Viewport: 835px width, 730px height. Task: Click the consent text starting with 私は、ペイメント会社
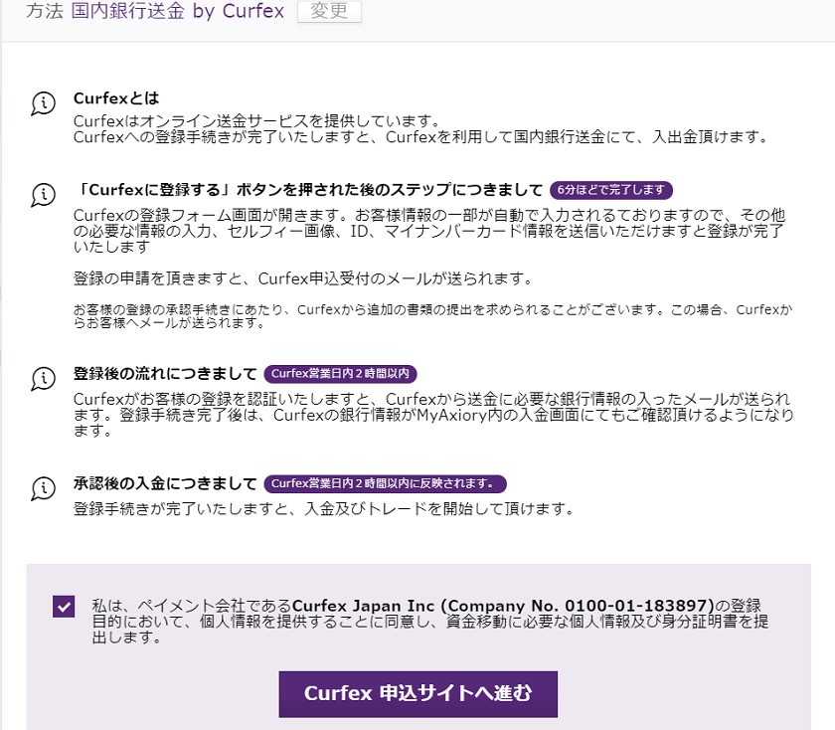click(427, 621)
